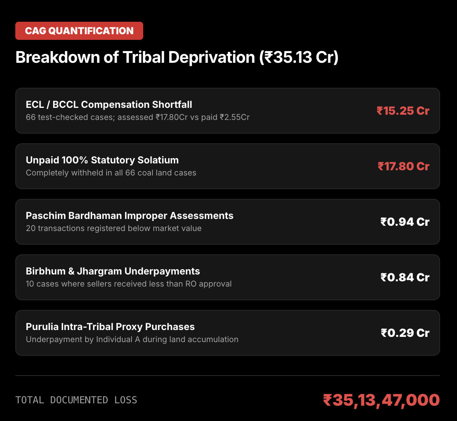
Task: Select the 'Completely withheld in all 66' subtitle
Action: point(111,173)
